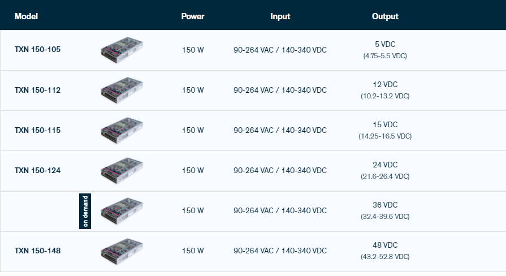This screenshot has height=276, width=506.
Task: Click the (10.2-13.2 VDC) range text
Action: (385, 96)
